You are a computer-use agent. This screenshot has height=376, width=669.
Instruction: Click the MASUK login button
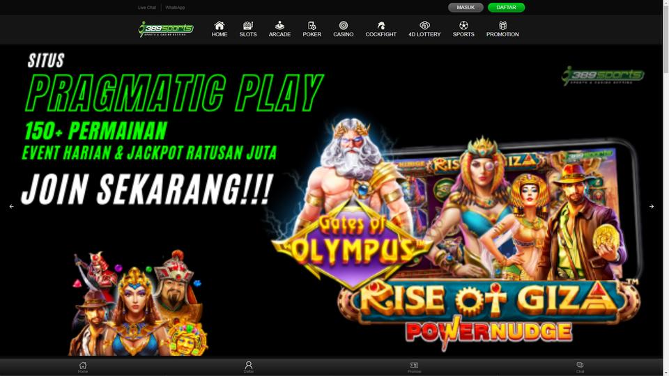[466, 7]
